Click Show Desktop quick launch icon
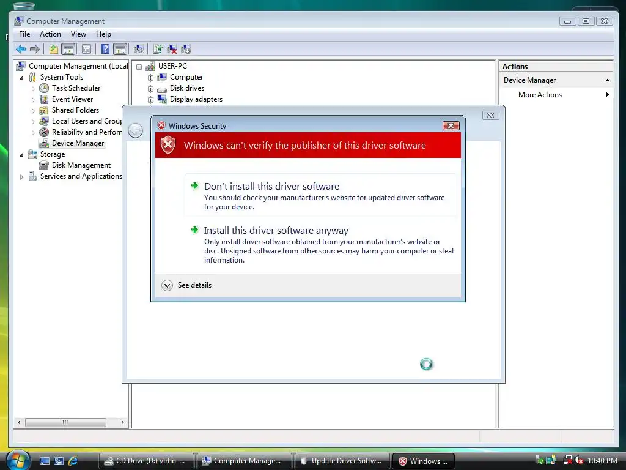 coord(45,461)
